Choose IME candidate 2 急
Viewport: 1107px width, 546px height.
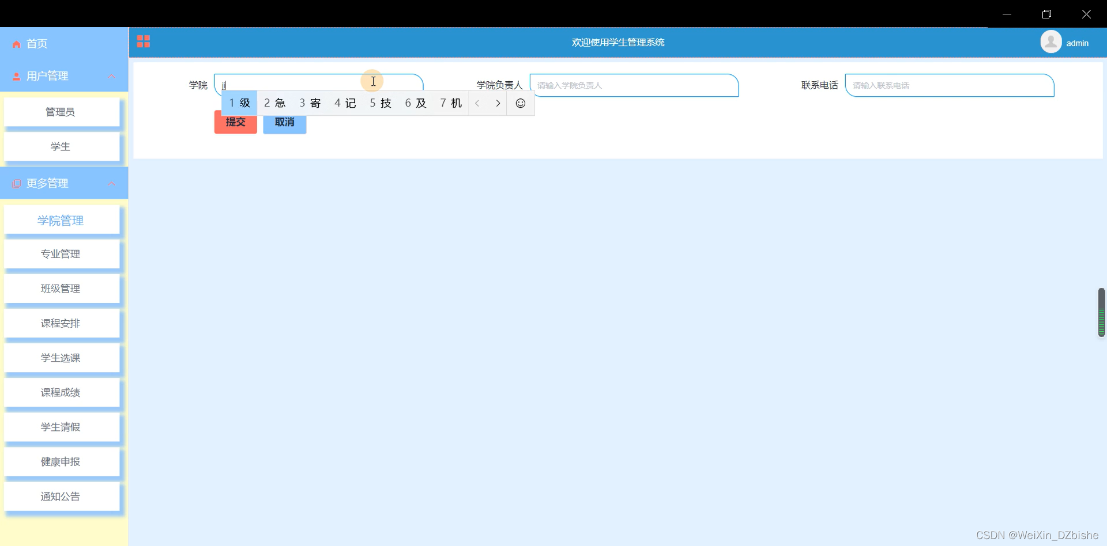275,103
